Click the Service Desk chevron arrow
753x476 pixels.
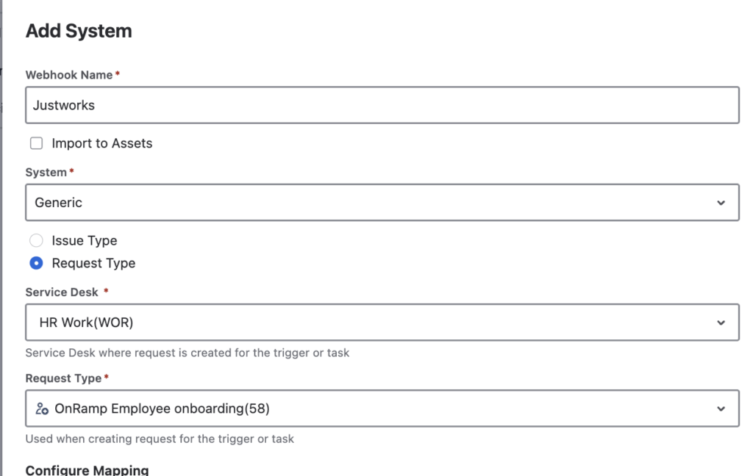point(721,323)
